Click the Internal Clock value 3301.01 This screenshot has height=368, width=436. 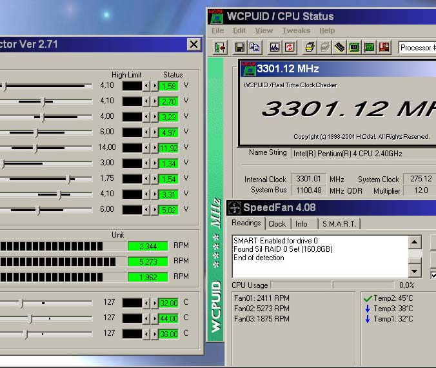pos(308,179)
